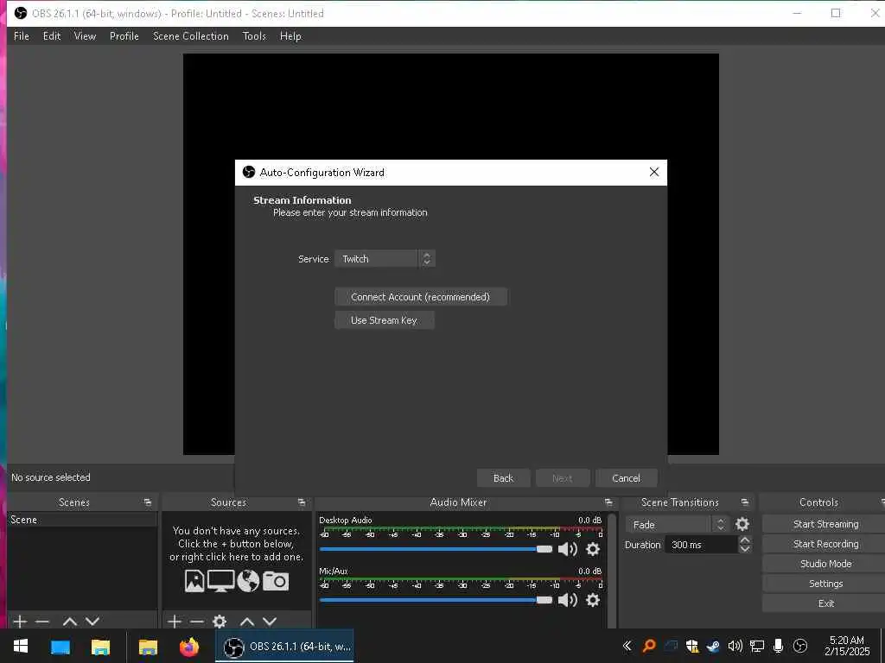
Task: Open Fade transition properties gear
Action: pos(742,524)
